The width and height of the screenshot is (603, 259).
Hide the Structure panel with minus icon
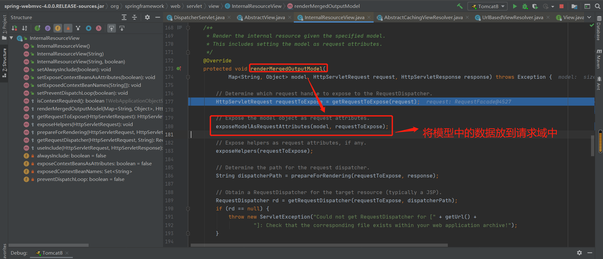pos(158,17)
